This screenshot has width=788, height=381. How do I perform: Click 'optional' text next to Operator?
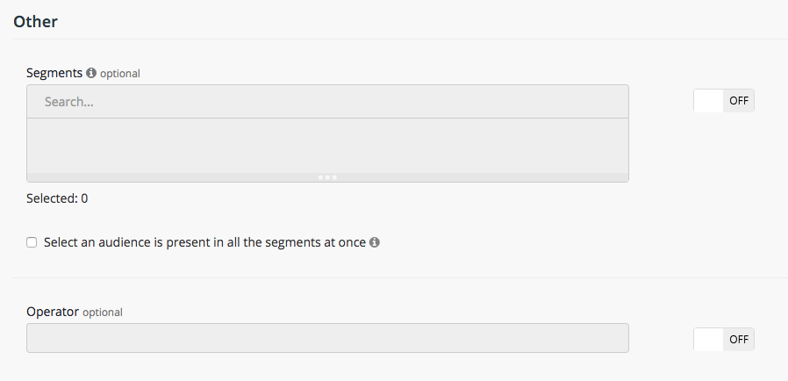[103, 313]
